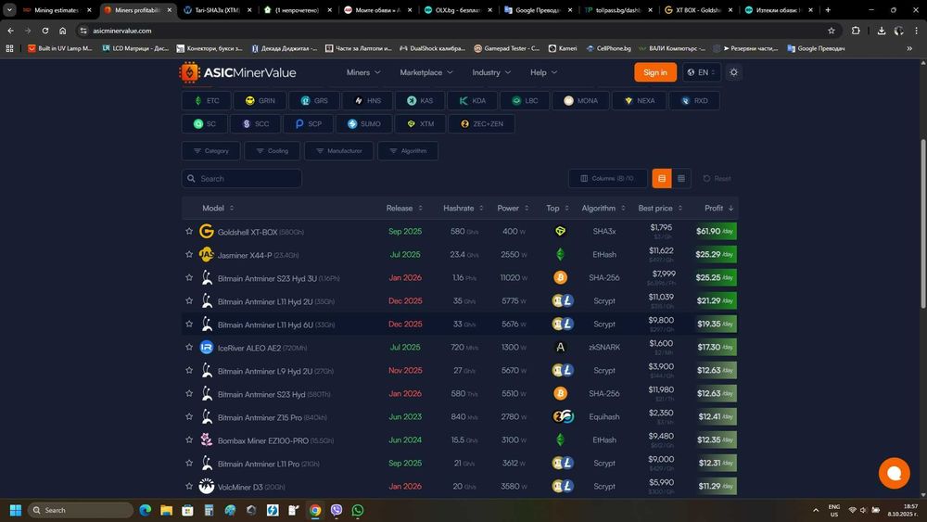This screenshot has width=927, height=522.
Task: Star the VolcMiner D3 row
Action: [189, 486]
